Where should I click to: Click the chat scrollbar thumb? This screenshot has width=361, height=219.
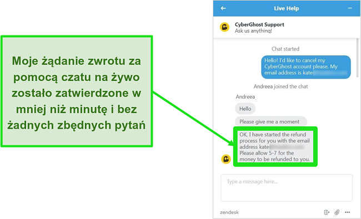tap(357, 58)
